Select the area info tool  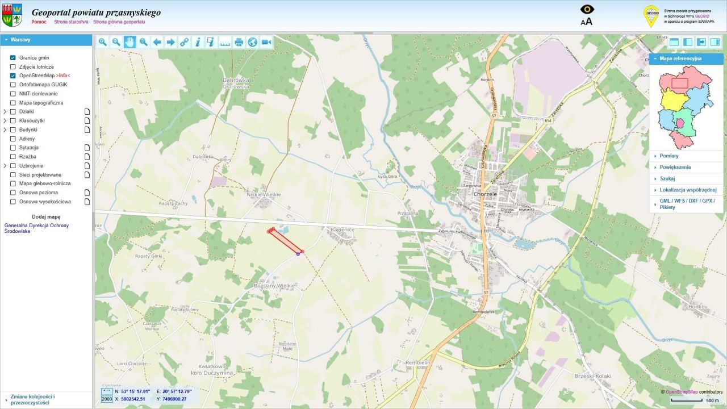click(x=211, y=41)
